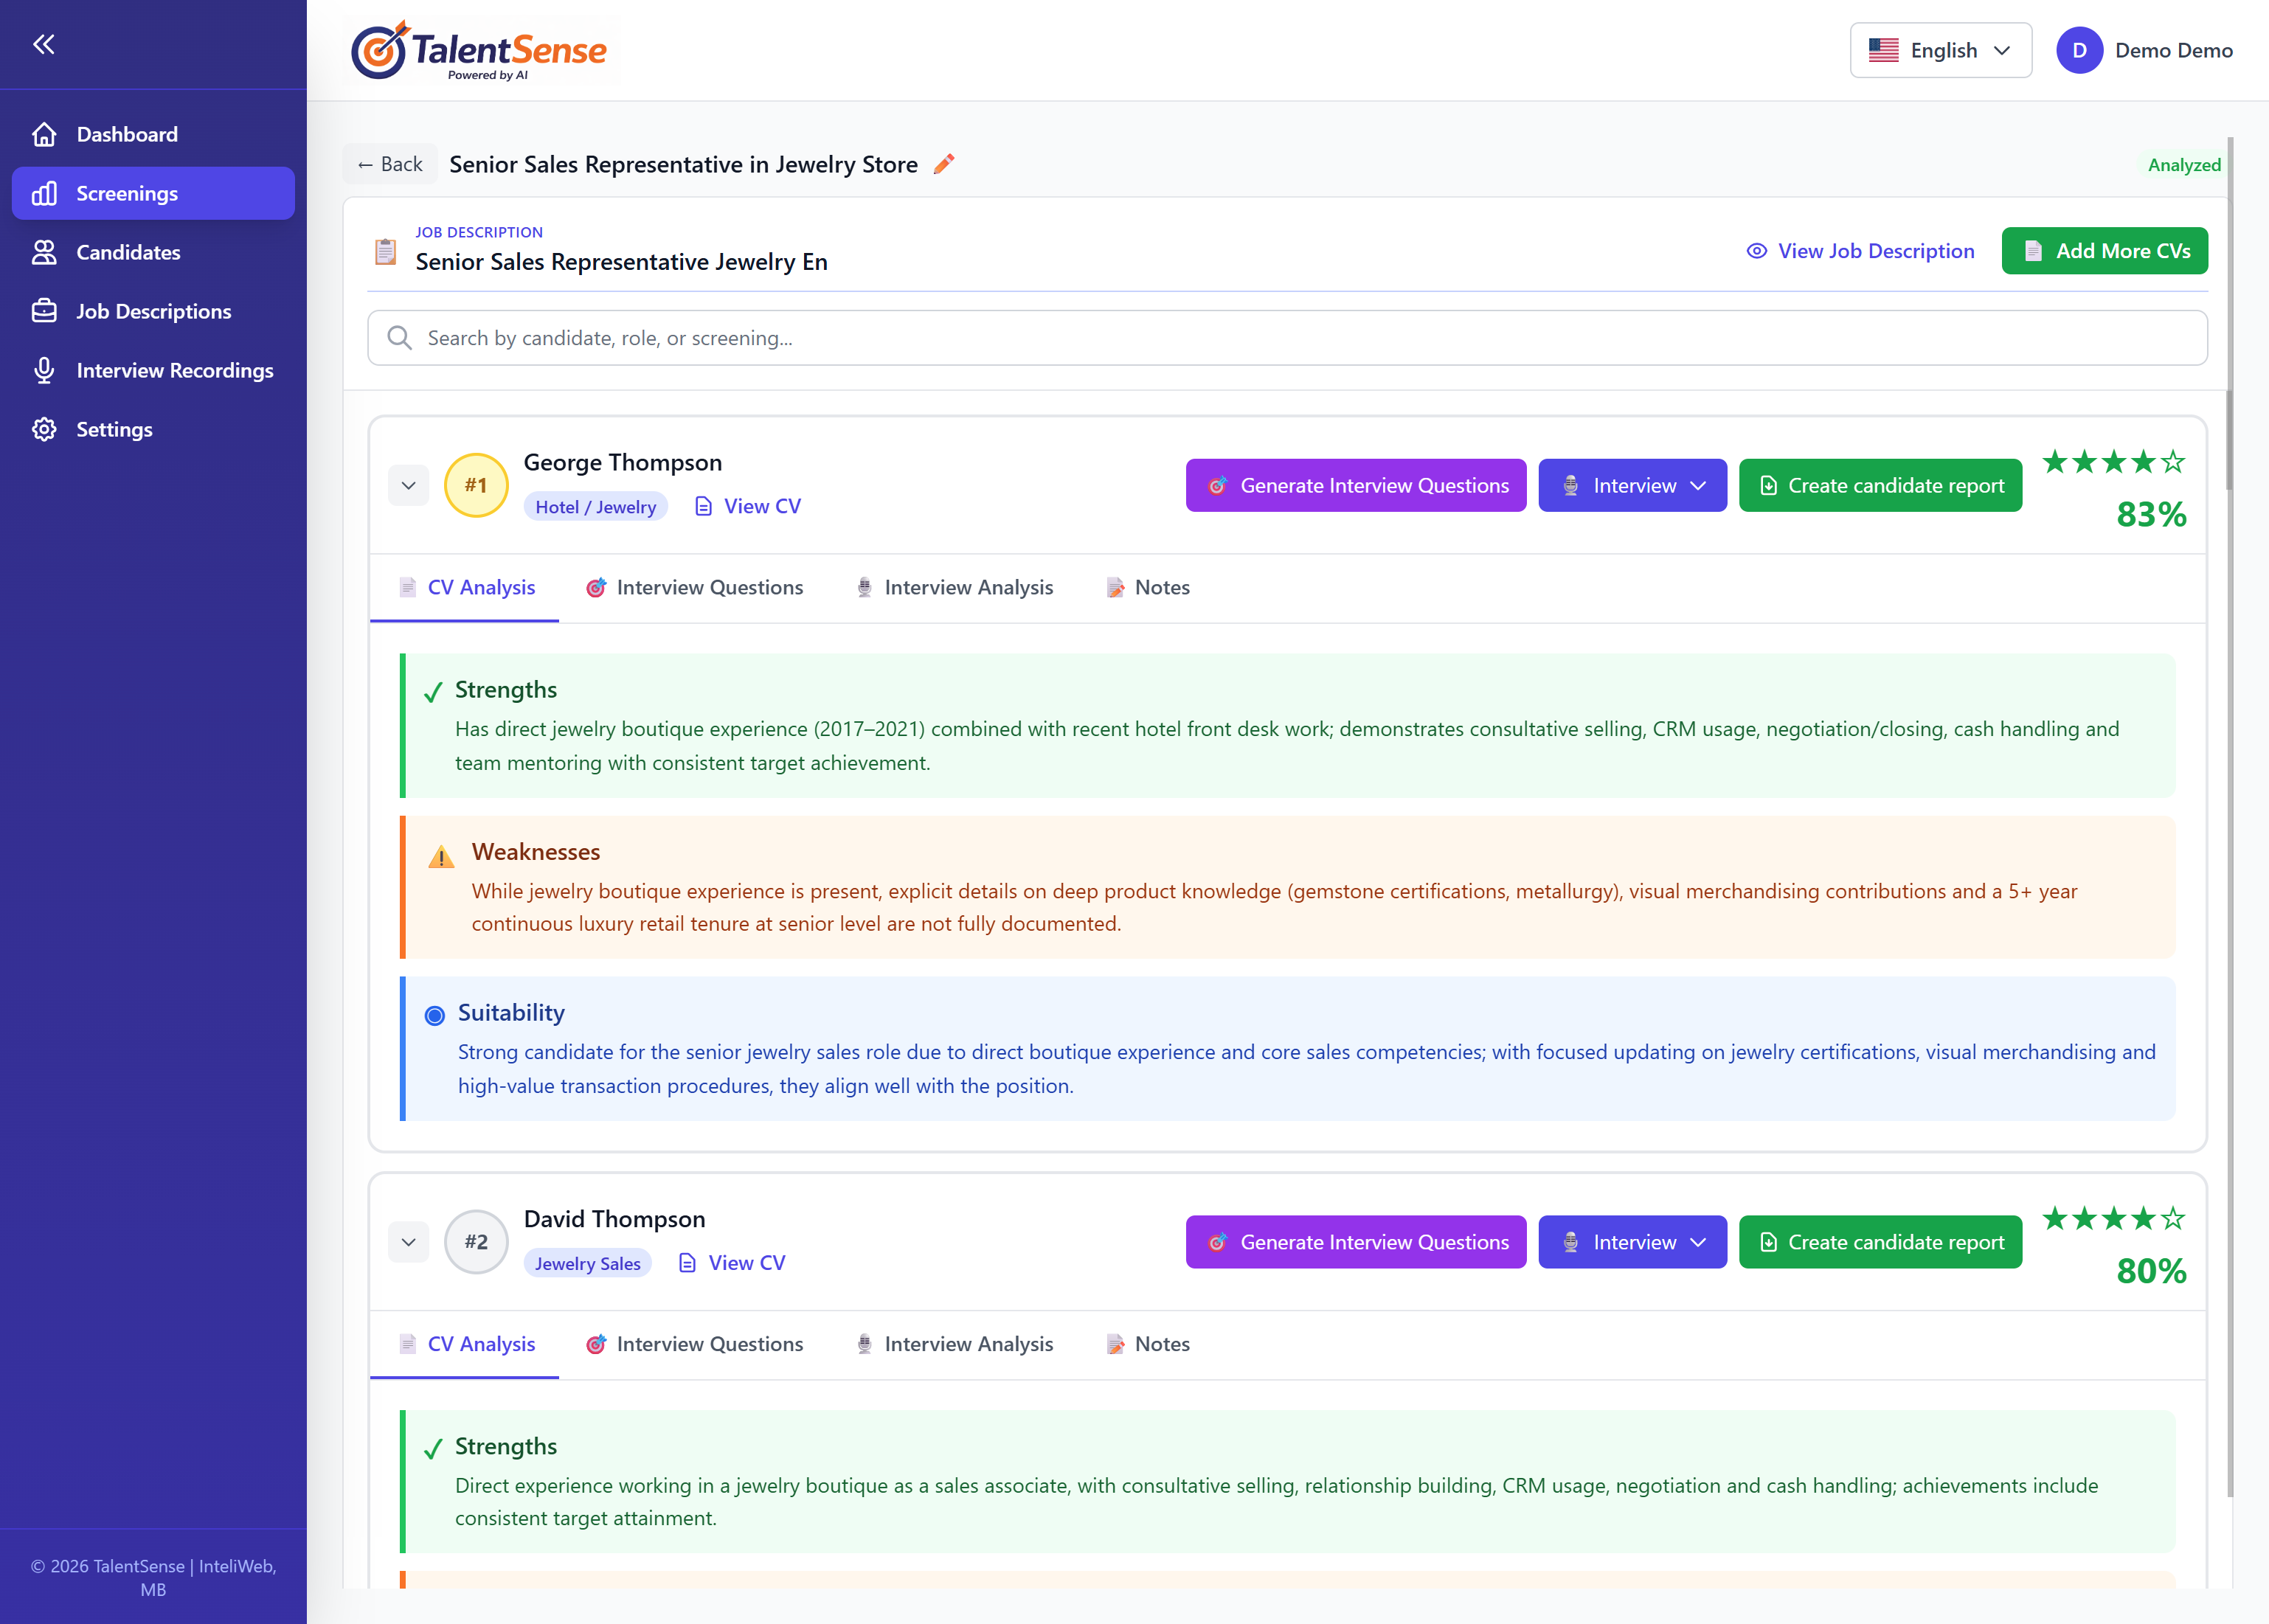Open George Thompson's Interview dropdown
The height and width of the screenshot is (1624, 2269).
coord(1632,486)
